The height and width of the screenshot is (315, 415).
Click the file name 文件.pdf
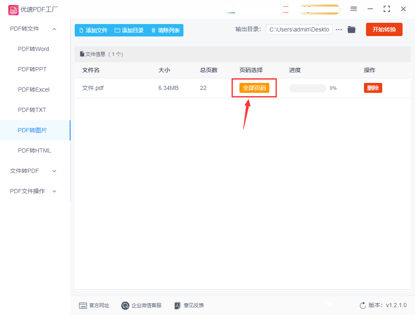(x=93, y=88)
